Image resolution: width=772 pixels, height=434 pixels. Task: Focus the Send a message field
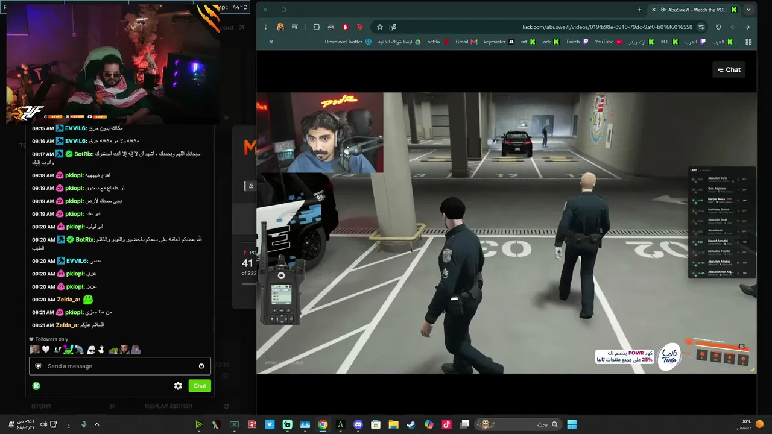point(120,366)
